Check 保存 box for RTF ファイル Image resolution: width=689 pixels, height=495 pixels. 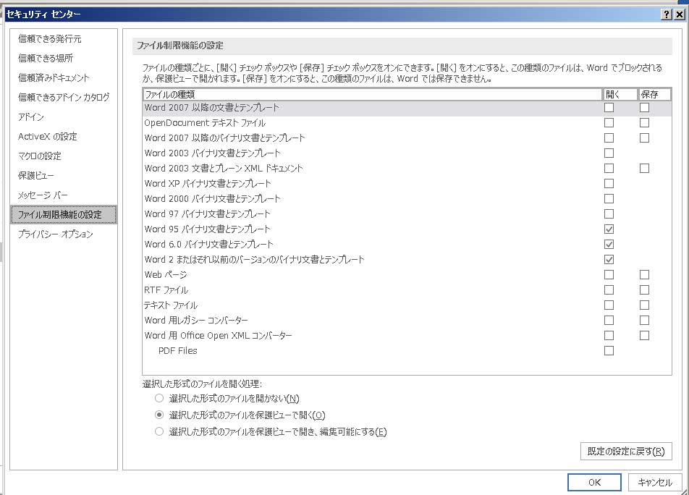coord(644,290)
